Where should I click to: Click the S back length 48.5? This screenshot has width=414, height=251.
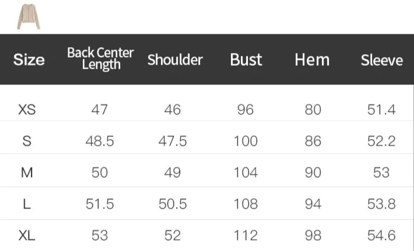[x=100, y=141]
